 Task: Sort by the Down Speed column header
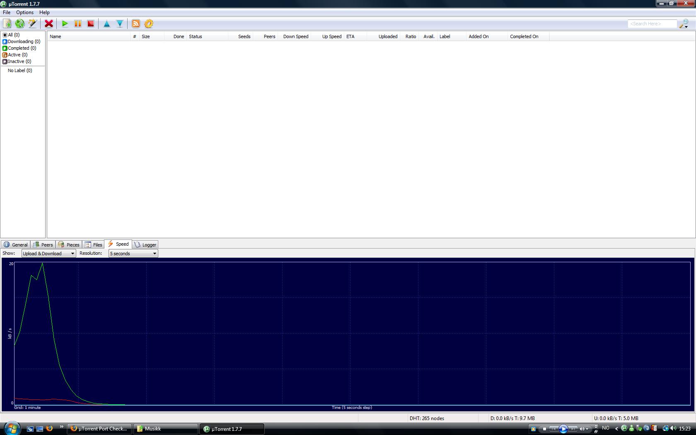tap(295, 36)
